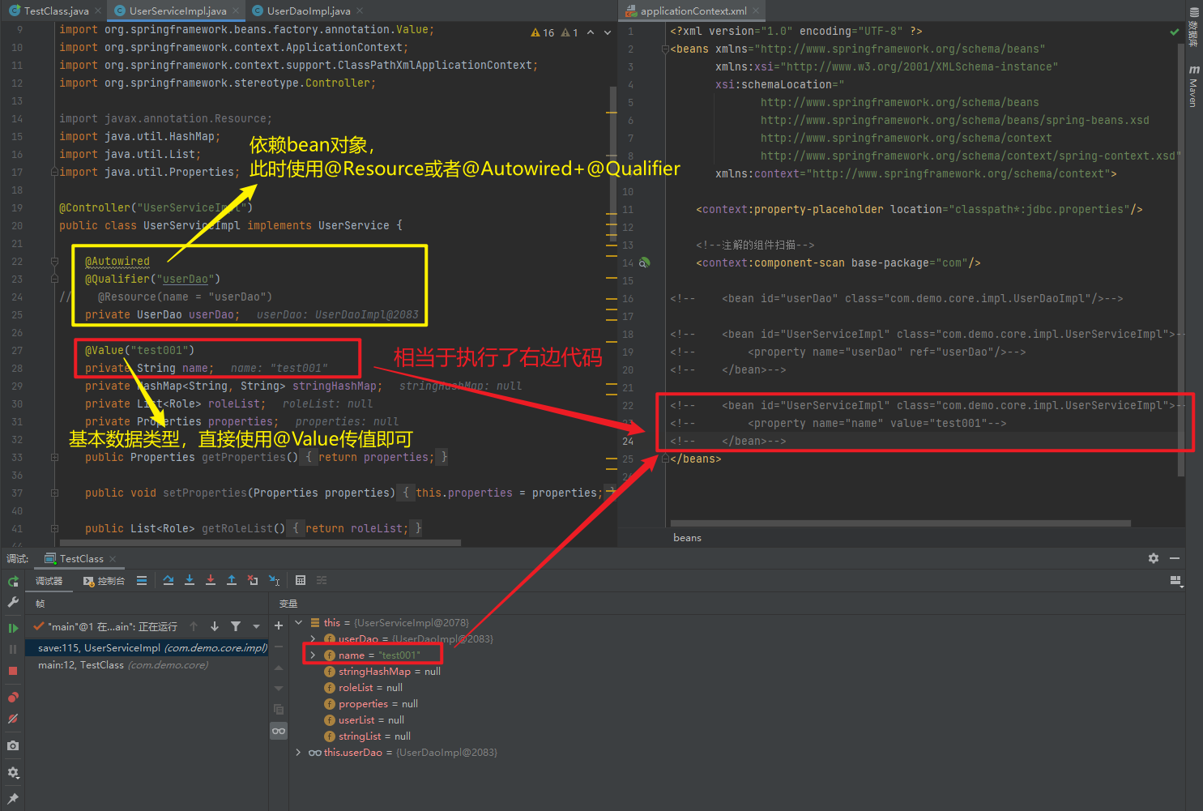Click the green inspection checkmark in XML editor
The height and width of the screenshot is (811, 1203).
click(x=1175, y=32)
